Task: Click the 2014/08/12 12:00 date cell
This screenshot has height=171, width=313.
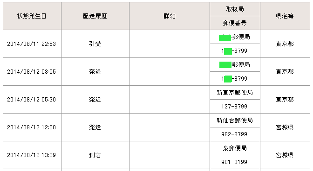Action: pyautogui.click(x=32, y=127)
